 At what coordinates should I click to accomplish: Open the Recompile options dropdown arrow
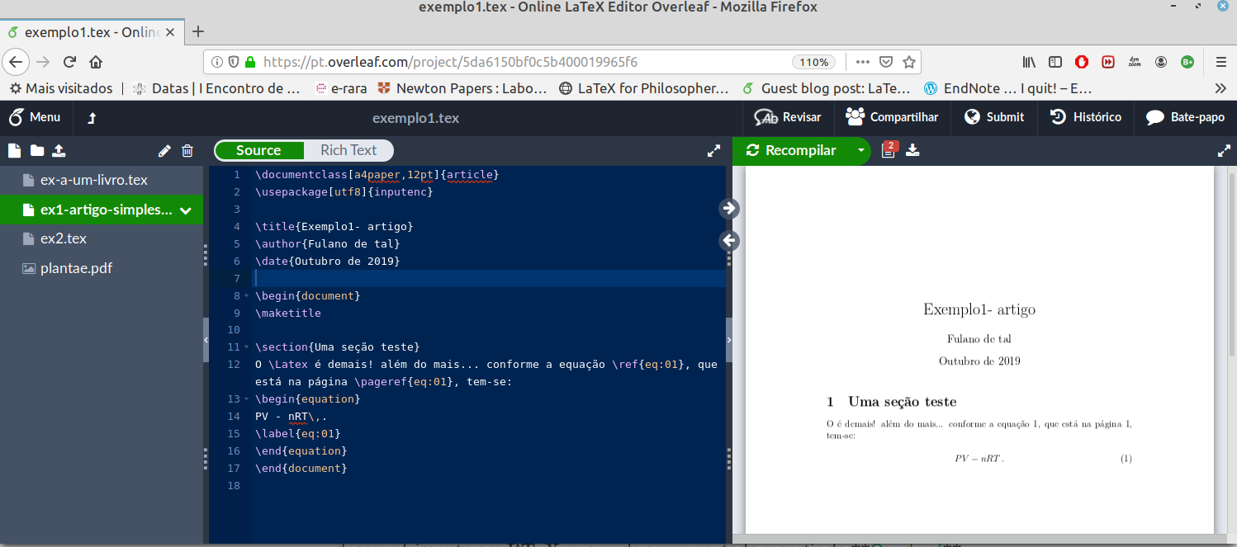[861, 150]
